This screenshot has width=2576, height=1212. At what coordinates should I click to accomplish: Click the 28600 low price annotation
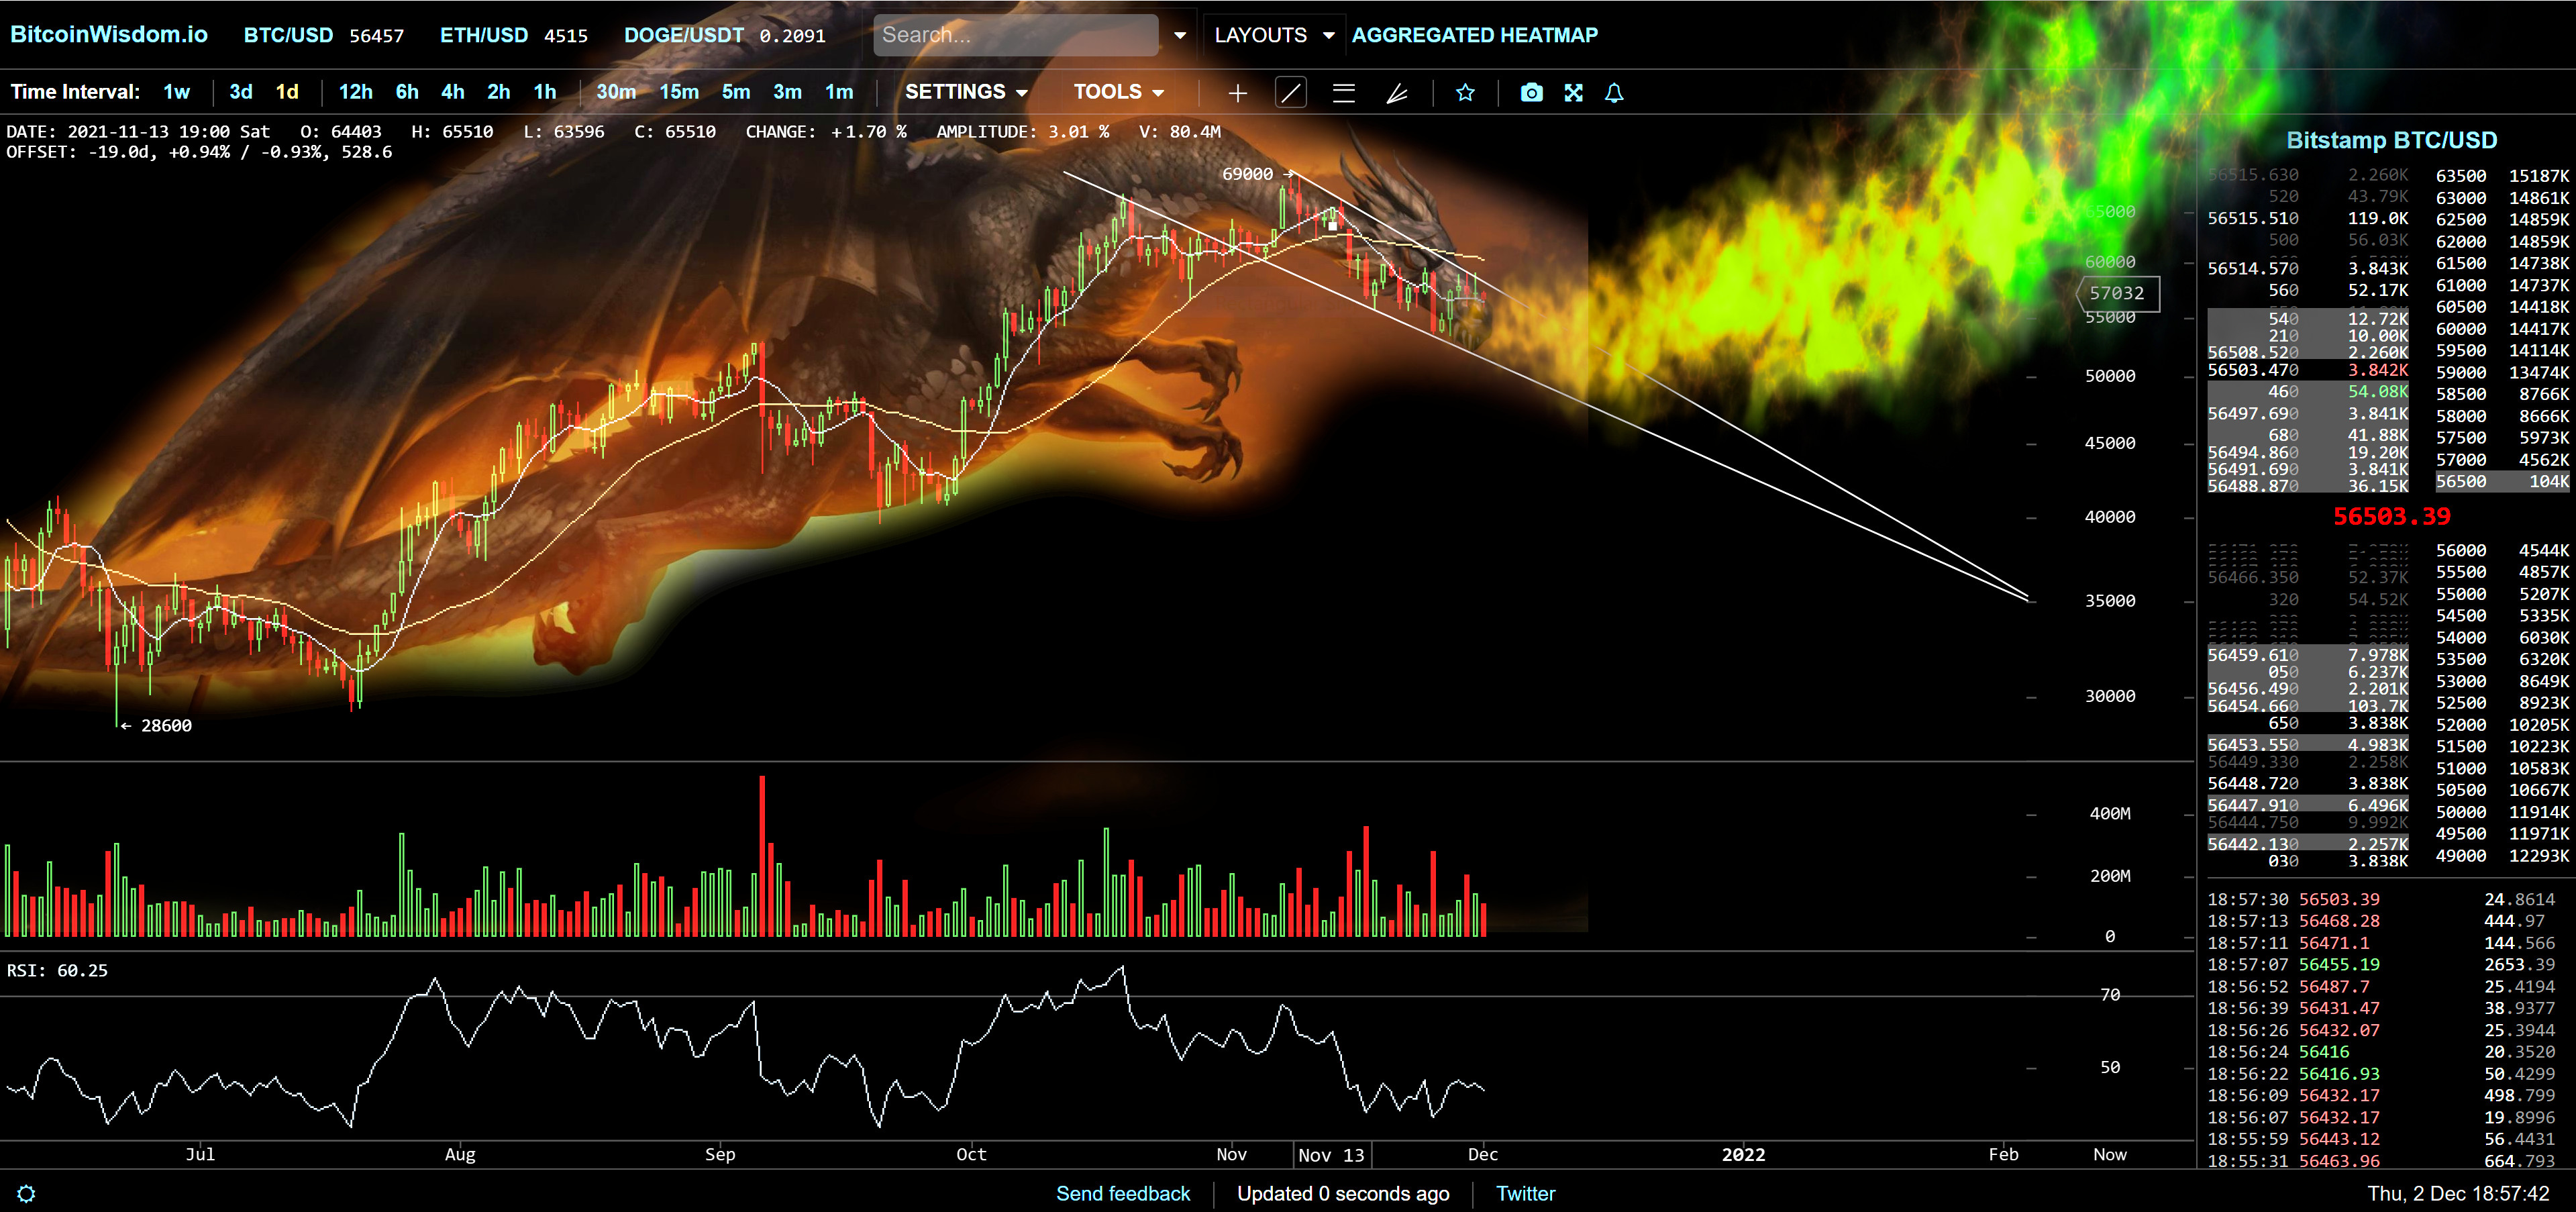tap(166, 726)
